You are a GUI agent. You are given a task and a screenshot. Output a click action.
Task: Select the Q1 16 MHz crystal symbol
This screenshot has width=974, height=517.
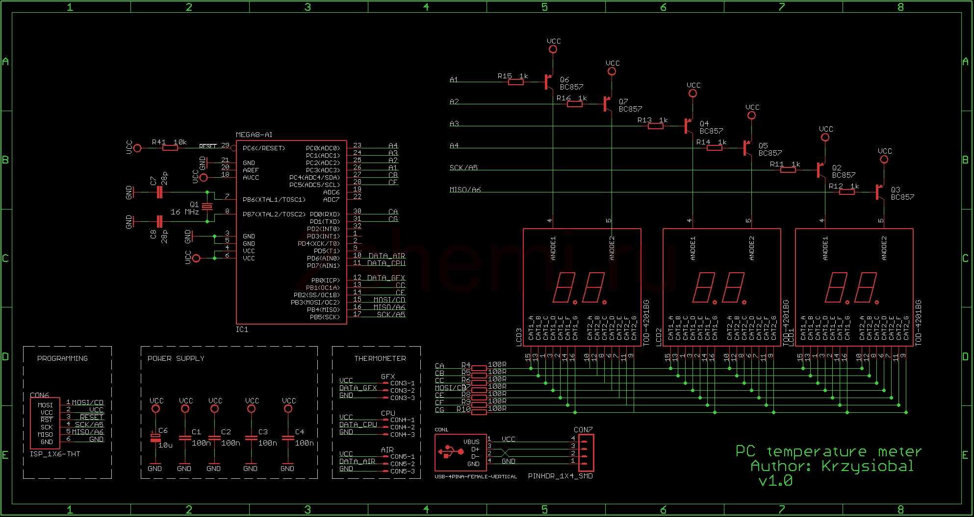(207, 207)
